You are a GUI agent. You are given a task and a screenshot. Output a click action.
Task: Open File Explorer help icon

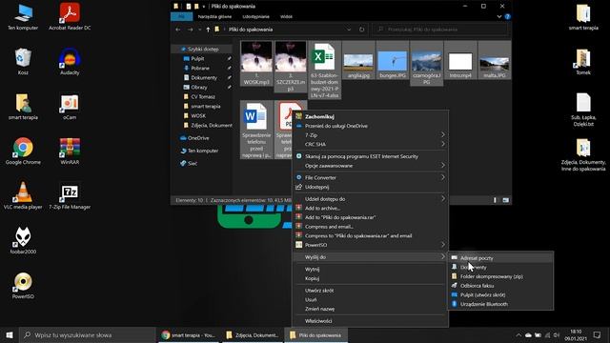pyautogui.click(x=507, y=17)
